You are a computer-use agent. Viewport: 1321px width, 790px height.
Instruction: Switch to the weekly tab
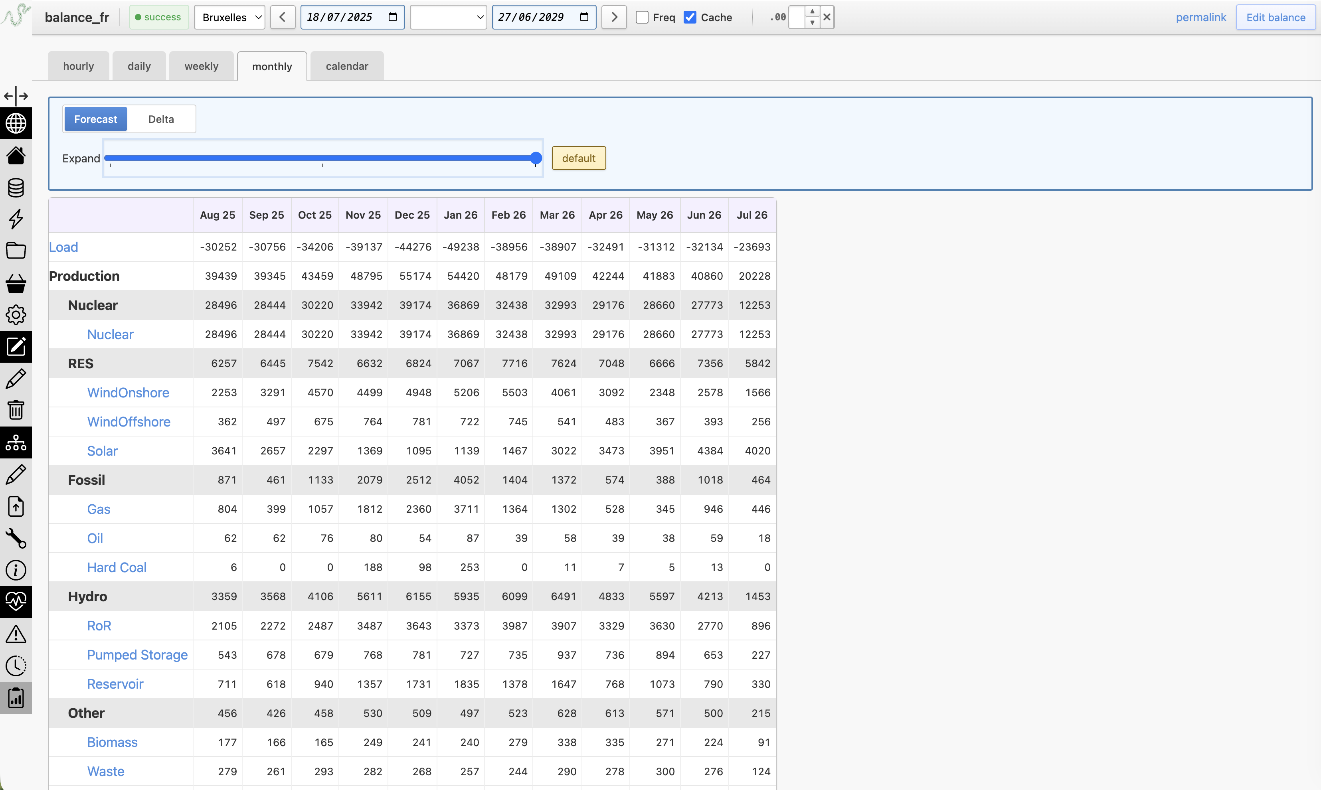(201, 66)
